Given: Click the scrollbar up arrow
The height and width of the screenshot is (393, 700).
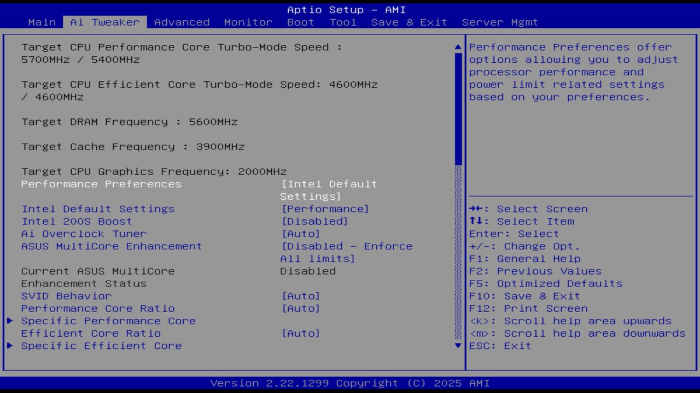Looking at the screenshot, I should click(x=457, y=46).
